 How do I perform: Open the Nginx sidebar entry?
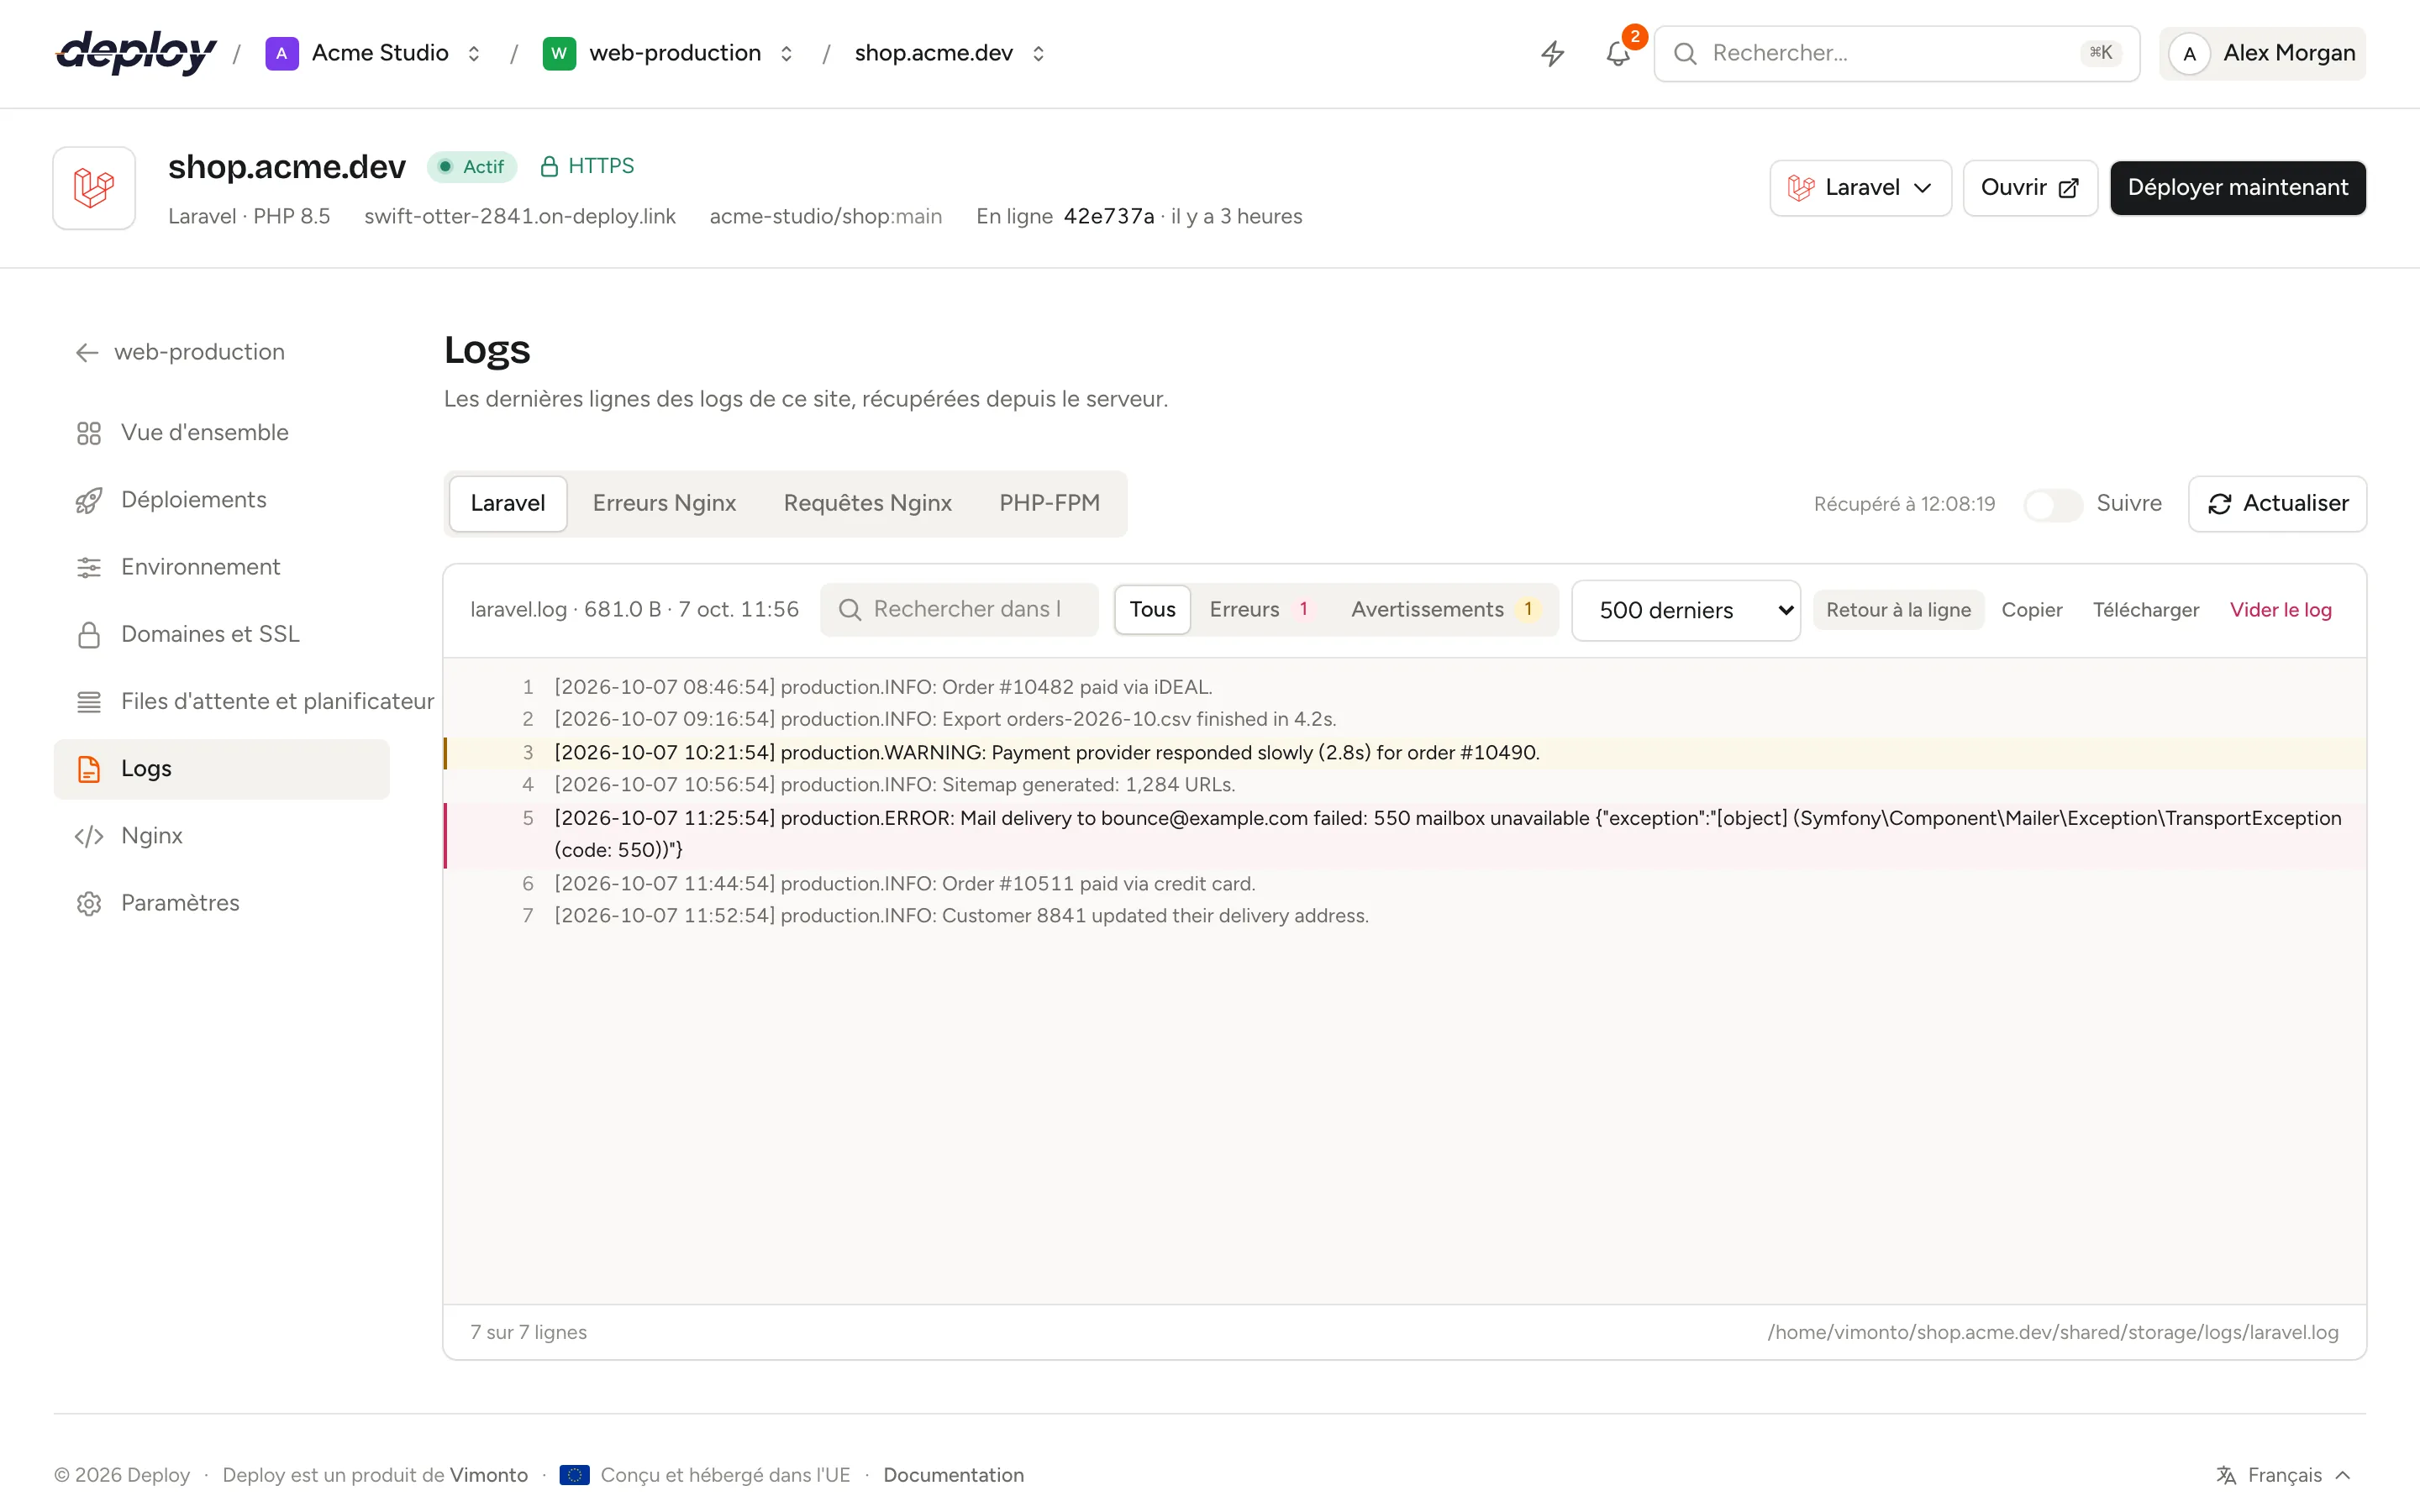tap(222, 836)
